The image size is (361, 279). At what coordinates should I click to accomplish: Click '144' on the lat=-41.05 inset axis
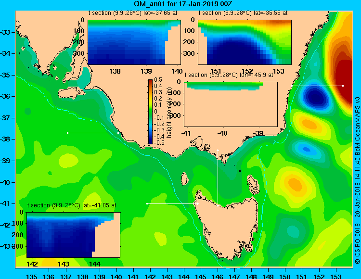[95, 264]
